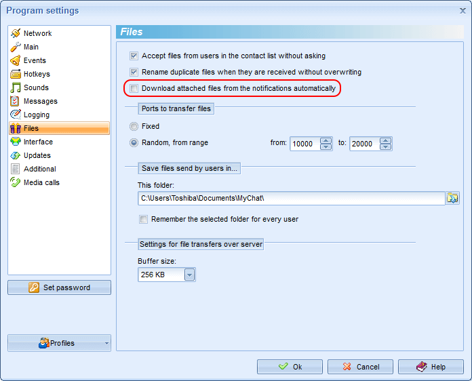Check Remember the selected folder option
This screenshot has height=381, width=472.
(143, 219)
